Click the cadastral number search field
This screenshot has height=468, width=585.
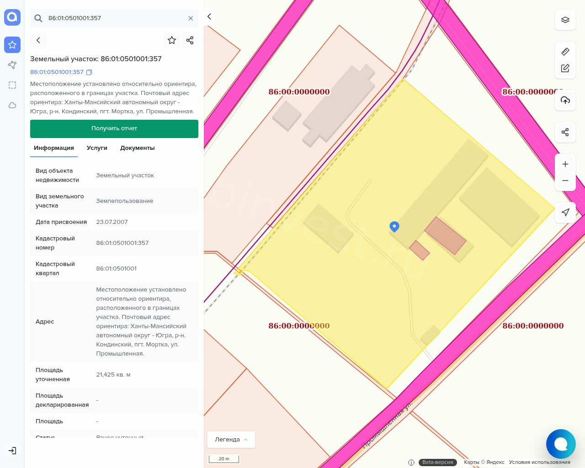click(x=114, y=18)
